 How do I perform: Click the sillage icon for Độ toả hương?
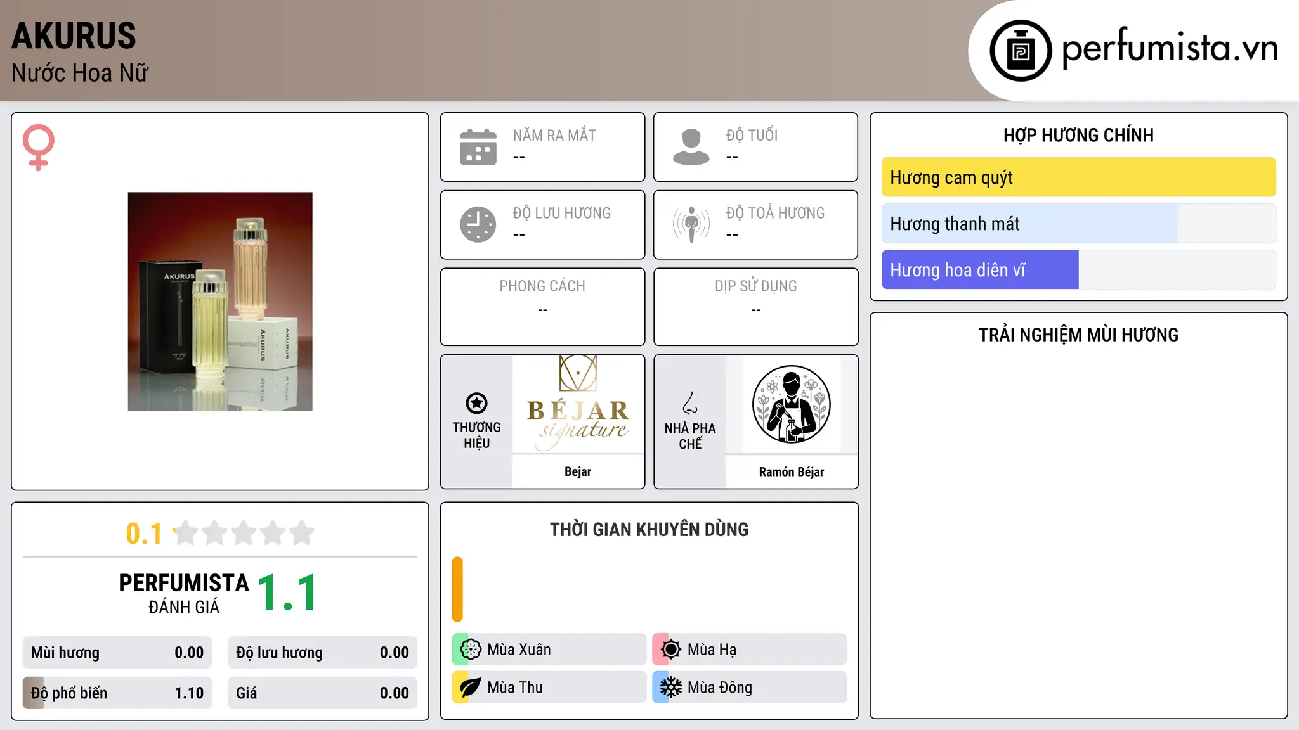pyautogui.click(x=691, y=224)
